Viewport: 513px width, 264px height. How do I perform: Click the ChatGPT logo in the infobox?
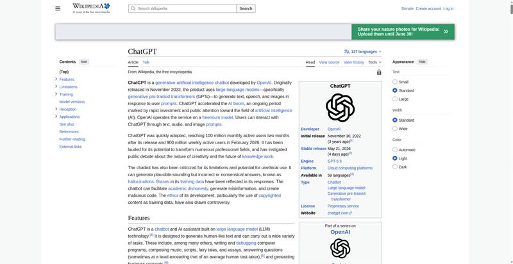pyautogui.click(x=340, y=108)
